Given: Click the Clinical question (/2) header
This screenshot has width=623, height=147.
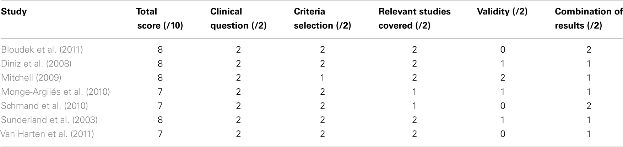Looking at the screenshot, I should point(238,18).
